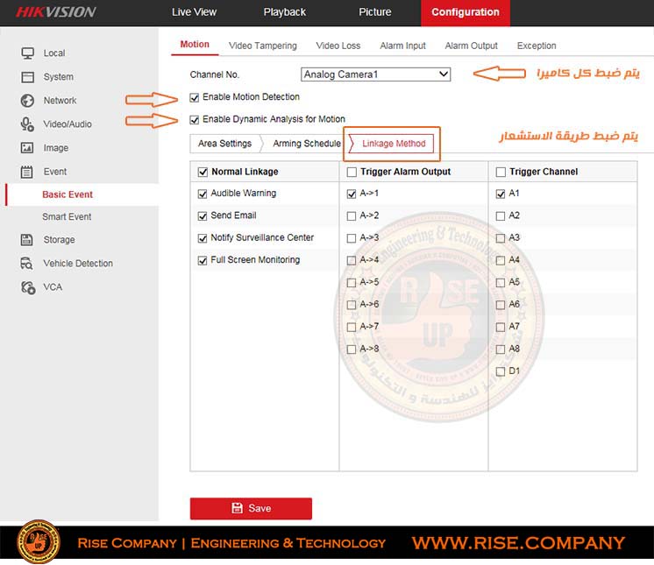Check trigger channel A7
Viewport: 654px width, 565px height.
tap(501, 327)
